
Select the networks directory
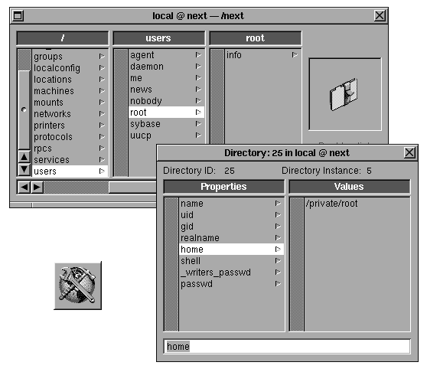pos(70,113)
